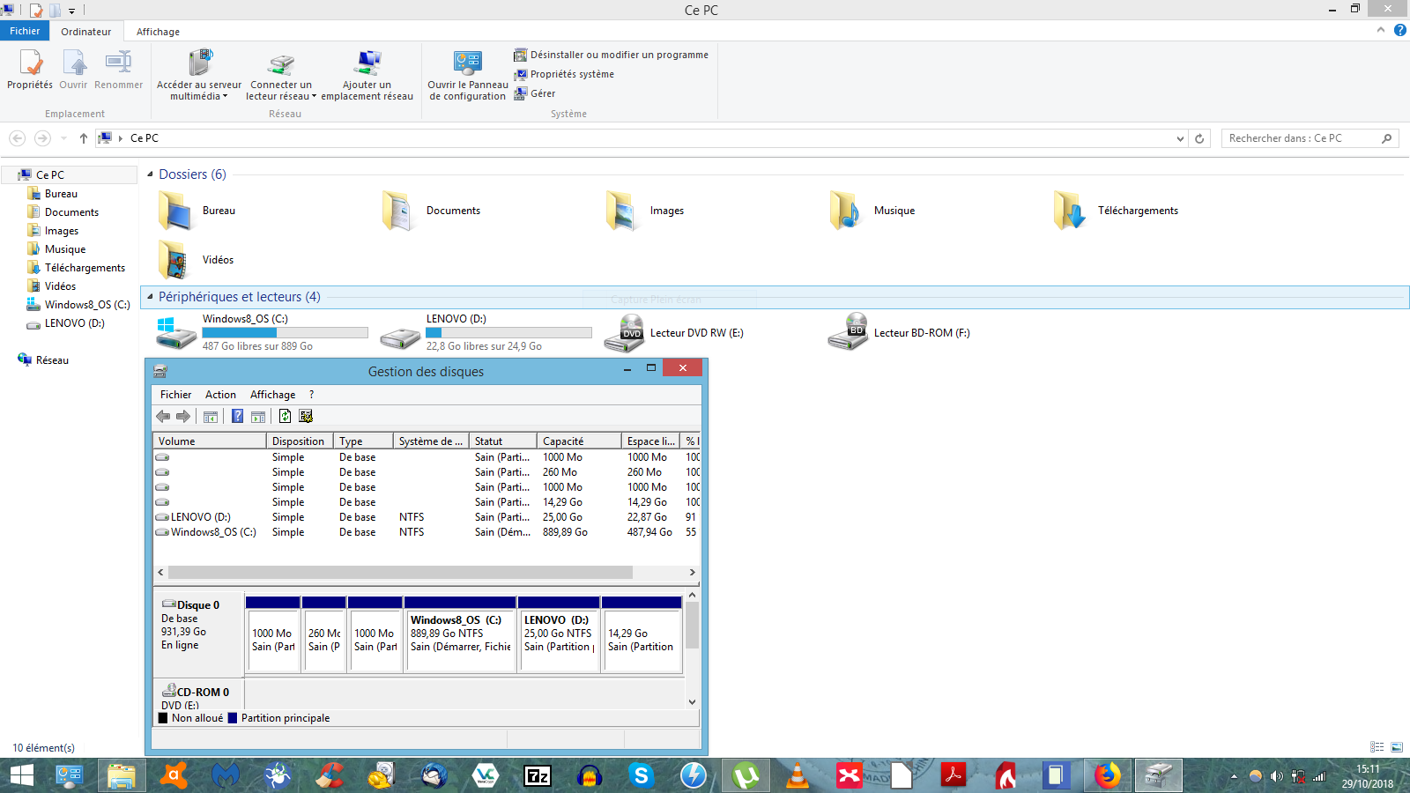The height and width of the screenshot is (793, 1410).
Task: Open the Musique folder in the main pane
Action: click(872, 211)
